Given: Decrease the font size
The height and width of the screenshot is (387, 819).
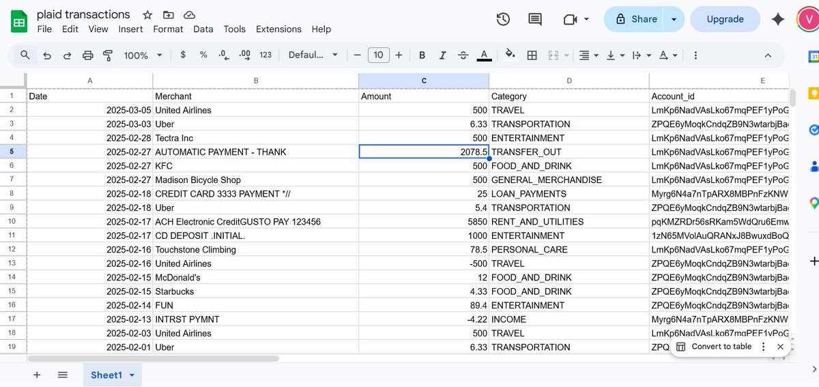Looking at the screenshot, I should pos(357,55).
